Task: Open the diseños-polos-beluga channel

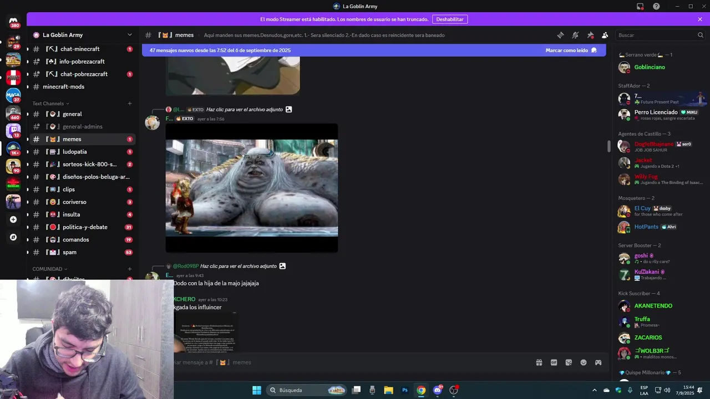Action: click(x=82, y=177)
